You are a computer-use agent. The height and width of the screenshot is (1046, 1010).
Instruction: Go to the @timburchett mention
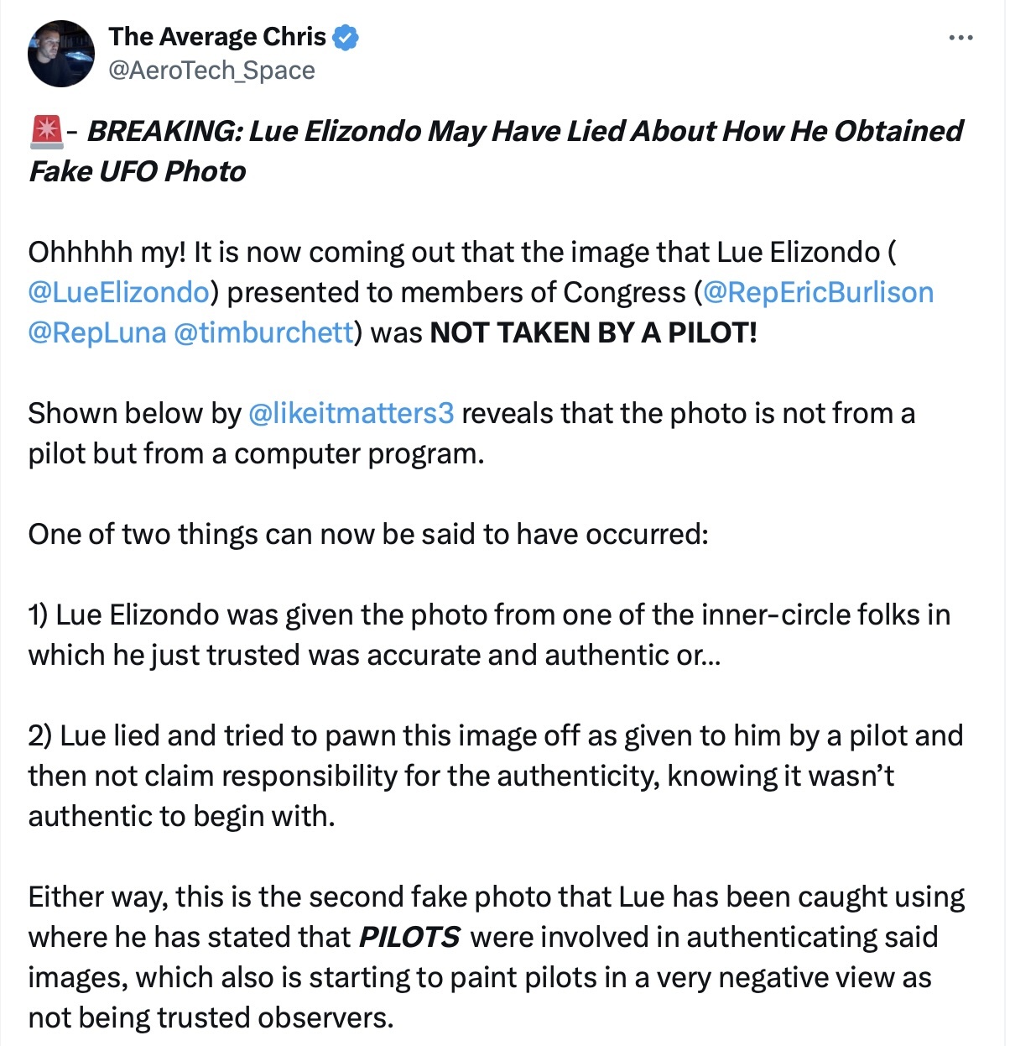click(263, 332)
